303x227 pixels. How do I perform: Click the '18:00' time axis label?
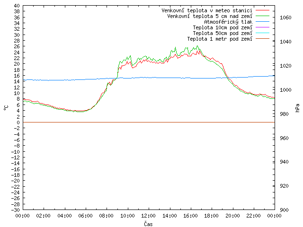pyautogui.click(x=211, y=216)
